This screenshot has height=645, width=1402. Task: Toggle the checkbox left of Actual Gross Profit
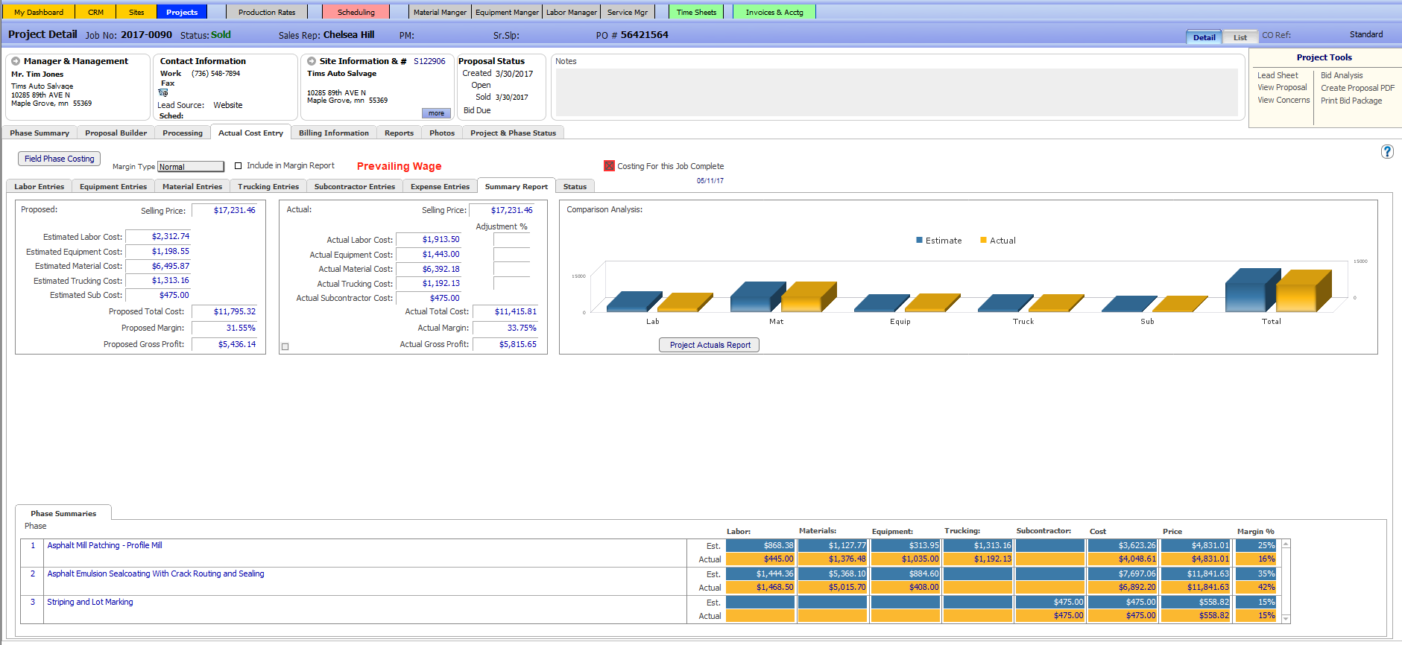pos(285,346)
